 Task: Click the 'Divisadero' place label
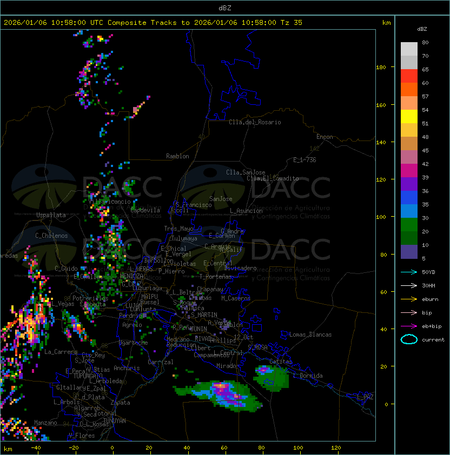click(x=240, y=268)
